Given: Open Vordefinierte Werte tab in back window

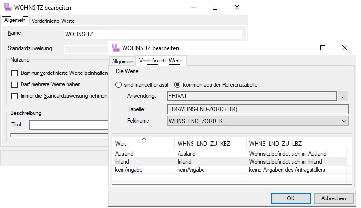Looking at the screenshot, I should [x=54, y=21].
